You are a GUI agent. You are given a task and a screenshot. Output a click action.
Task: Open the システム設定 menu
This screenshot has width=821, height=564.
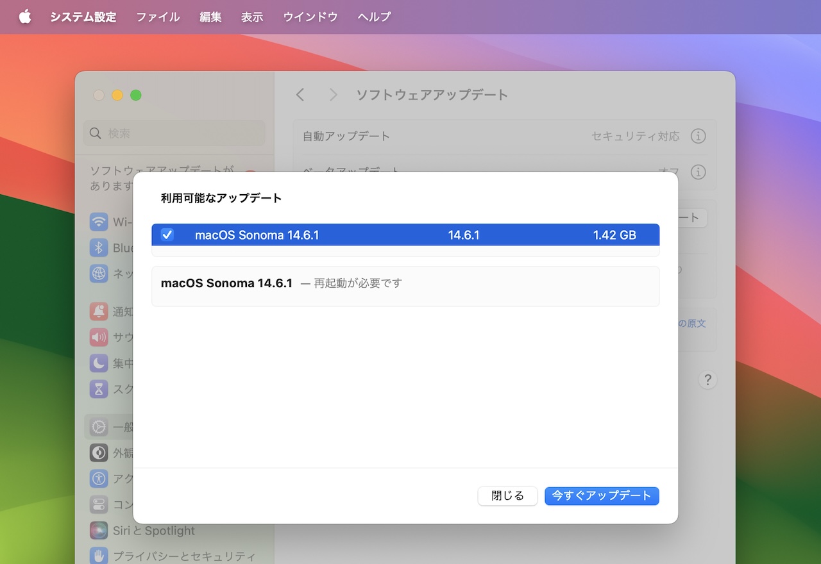[83, 17]
